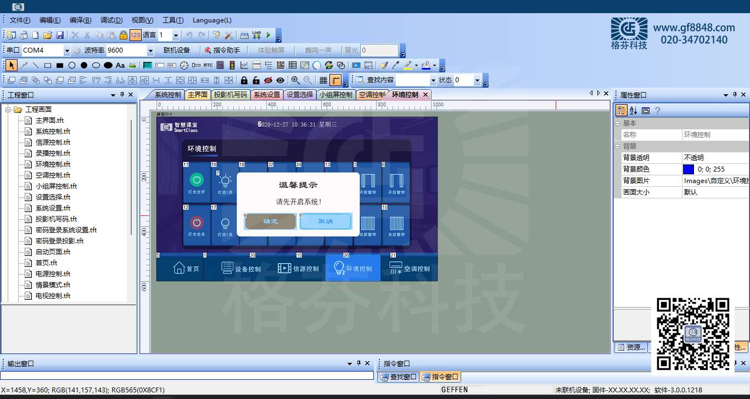Click the LOAD download icon
This screenshot has height=399, width=750.
pyautogui.click(x=256, y=35)
